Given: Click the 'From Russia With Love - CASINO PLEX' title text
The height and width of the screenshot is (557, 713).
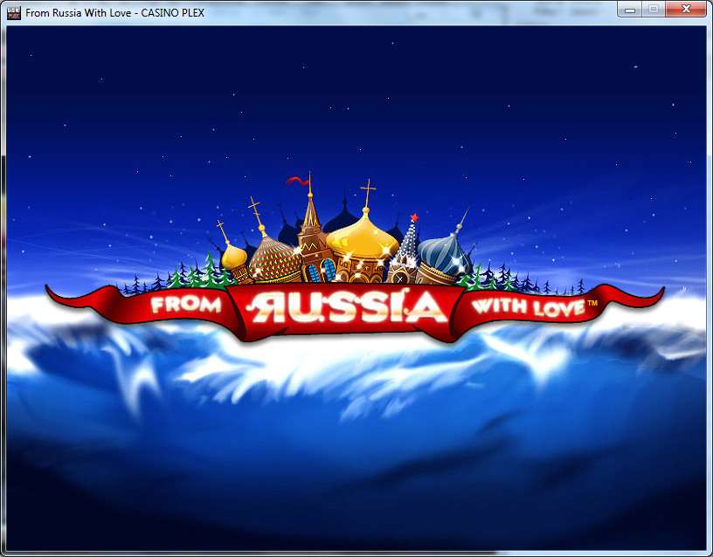Looking at the screenshot, I should [x=114, y=13].
